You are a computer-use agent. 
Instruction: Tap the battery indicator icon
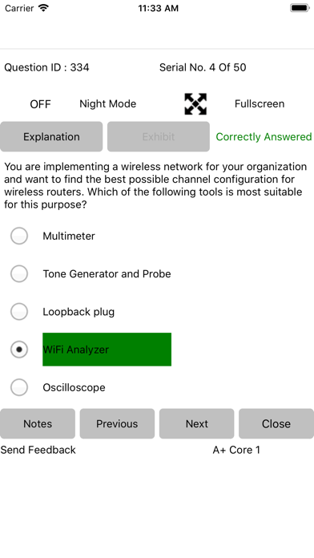(300, 8)
